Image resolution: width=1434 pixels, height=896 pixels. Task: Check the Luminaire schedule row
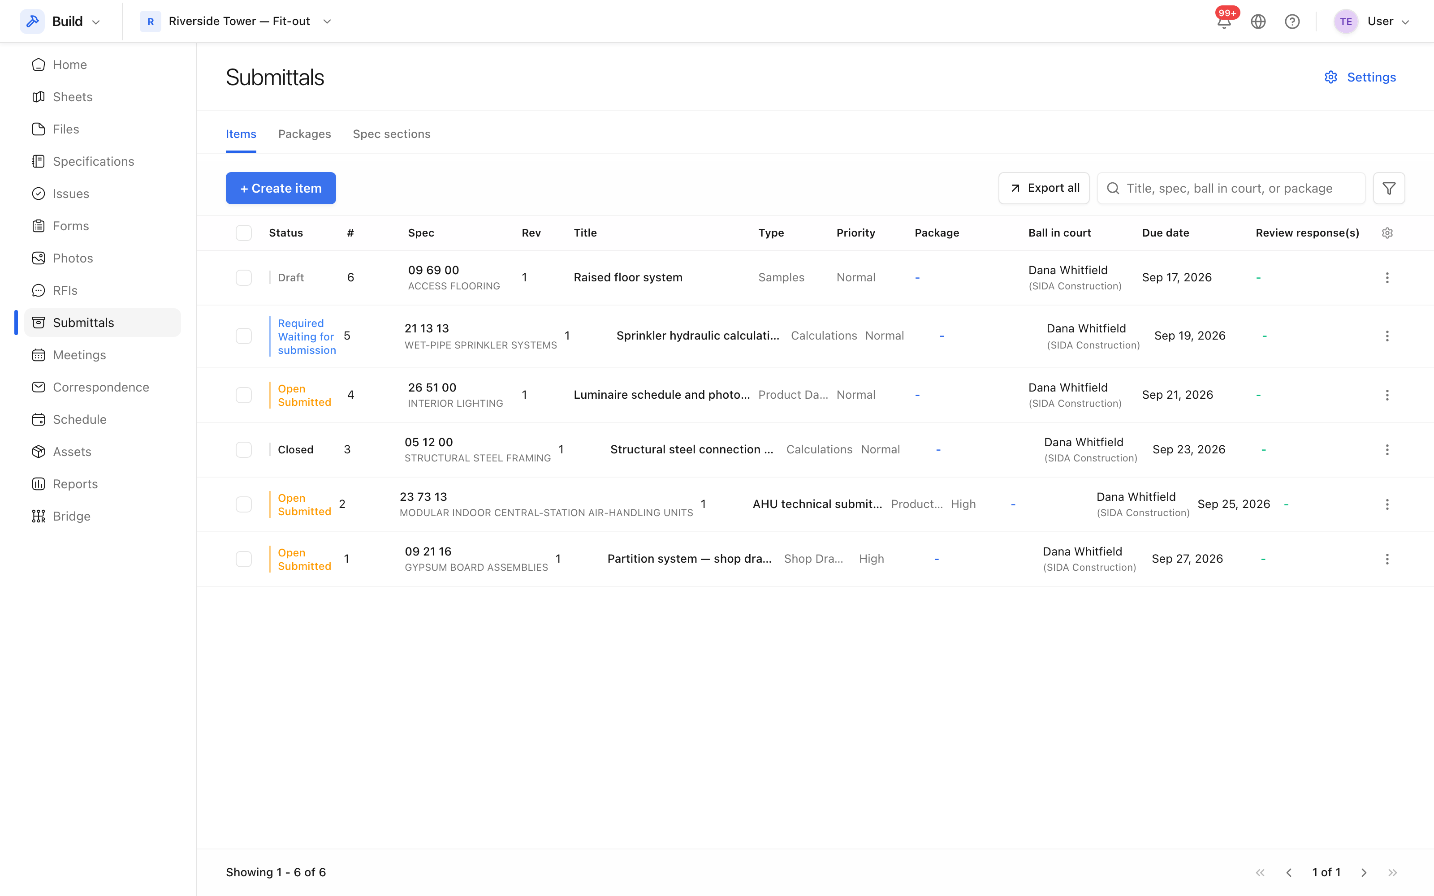[243, 395]
